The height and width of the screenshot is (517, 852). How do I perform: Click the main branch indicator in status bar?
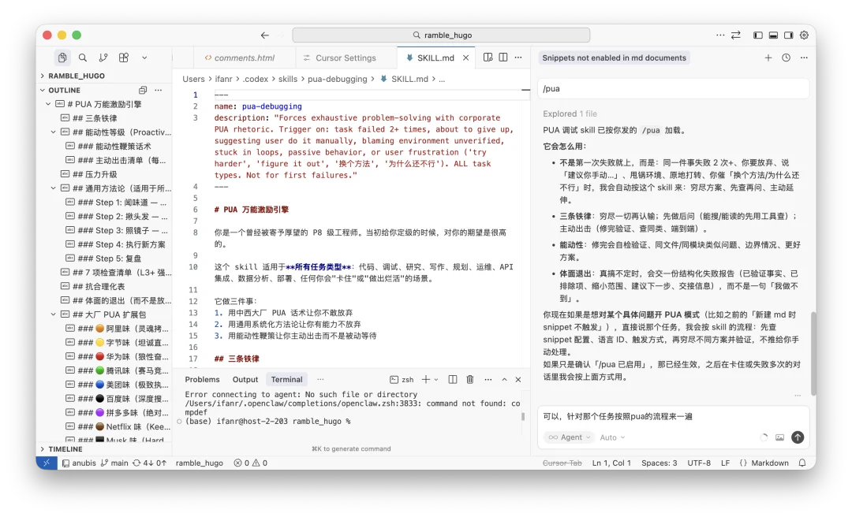coord(114,463)
